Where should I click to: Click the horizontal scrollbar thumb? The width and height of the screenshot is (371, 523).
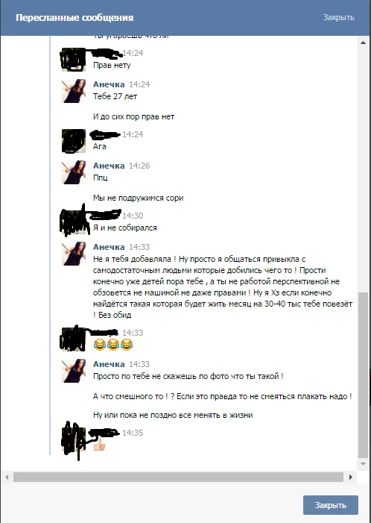[178, 477]
